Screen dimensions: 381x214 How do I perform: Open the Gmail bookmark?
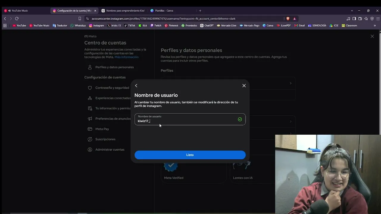pos(299,26)
